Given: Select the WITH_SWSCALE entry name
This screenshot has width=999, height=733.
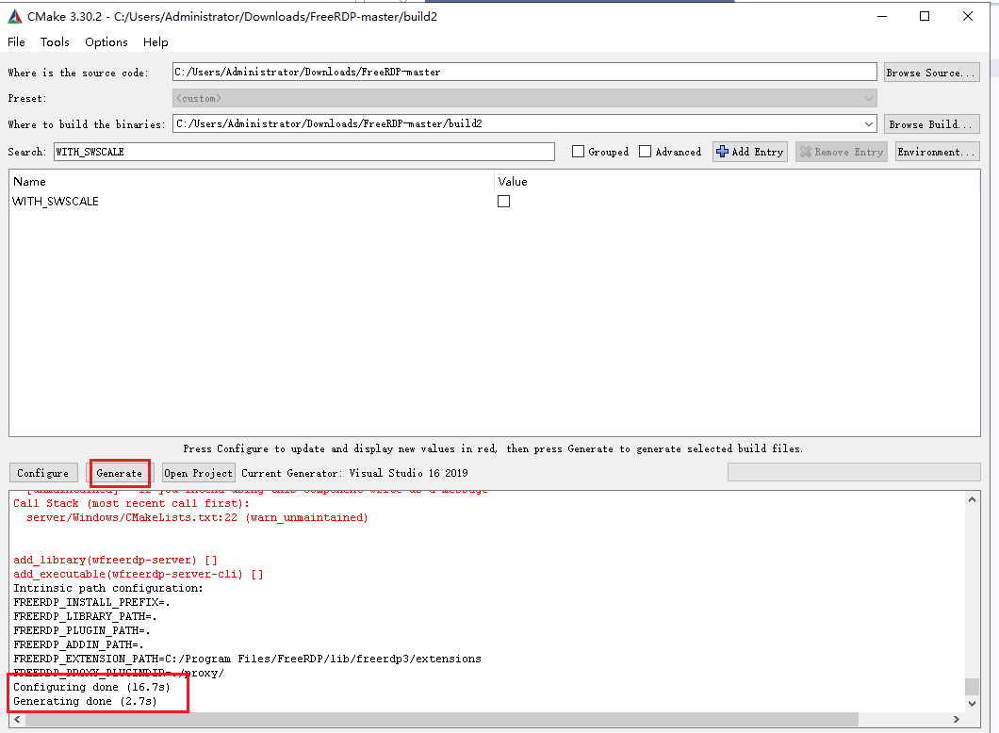Looking at the screenshot, I should click(x=56, y=202).
